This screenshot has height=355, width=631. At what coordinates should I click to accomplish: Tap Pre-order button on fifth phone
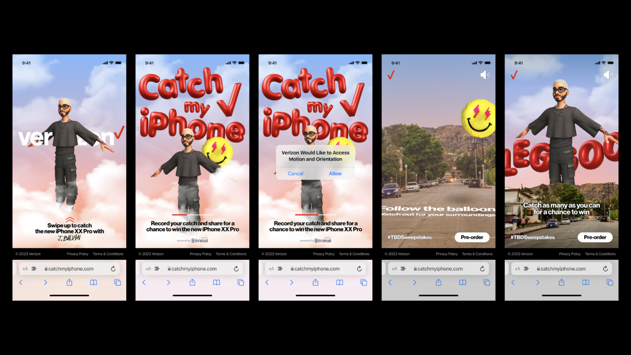595,237
